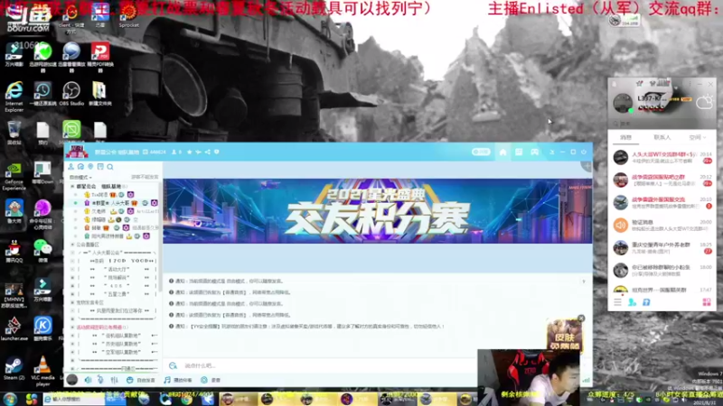Viewport: 723px width, 406px height.
Task: Close the 皮肤 promo popup
Action: [581, 318]
